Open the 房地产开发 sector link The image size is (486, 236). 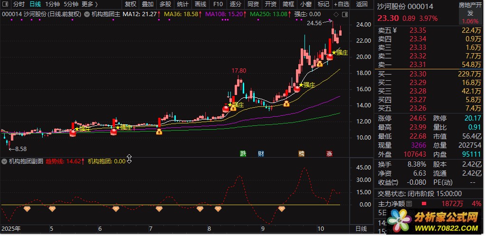[470, 9]
